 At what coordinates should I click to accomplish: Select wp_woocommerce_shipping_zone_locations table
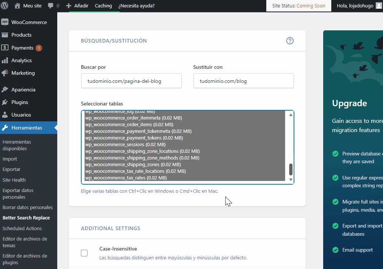(185, 151)
